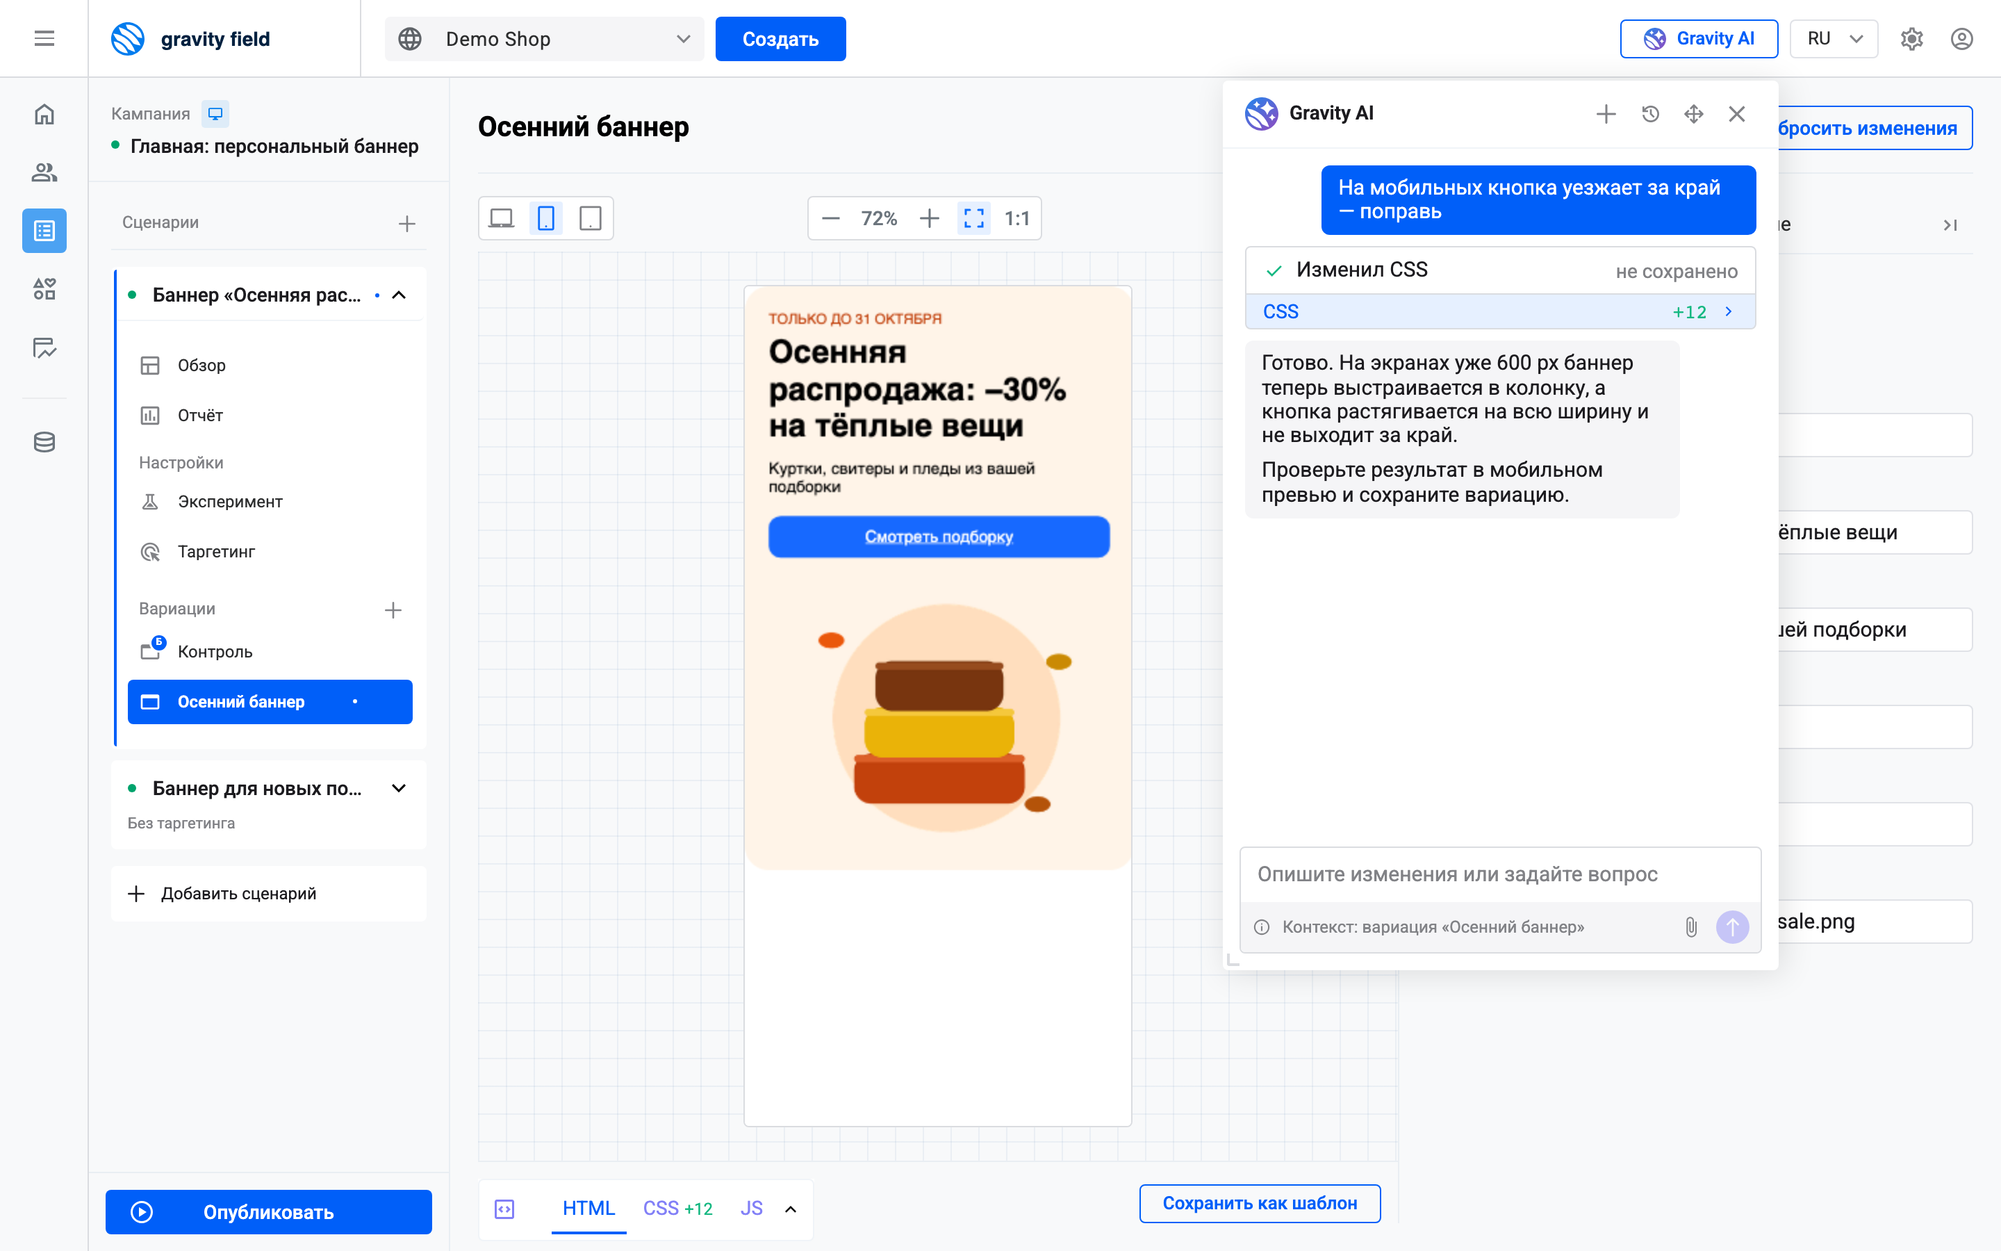Set preview zoom to 1:1
Screen dimensions: 2001x1251
[x=1017, y=218]
